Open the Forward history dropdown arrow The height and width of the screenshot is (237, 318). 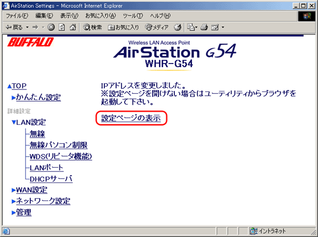click(x=43, y=28)
